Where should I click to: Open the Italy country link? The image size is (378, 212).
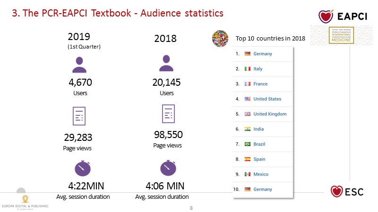point(258,69)
